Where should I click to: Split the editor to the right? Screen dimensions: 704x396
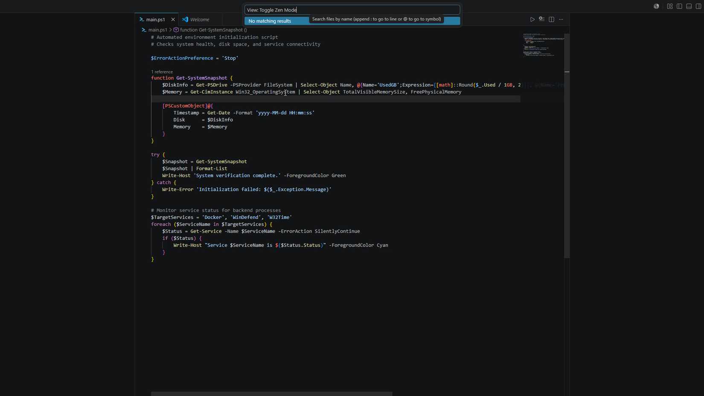pos(551,19)
